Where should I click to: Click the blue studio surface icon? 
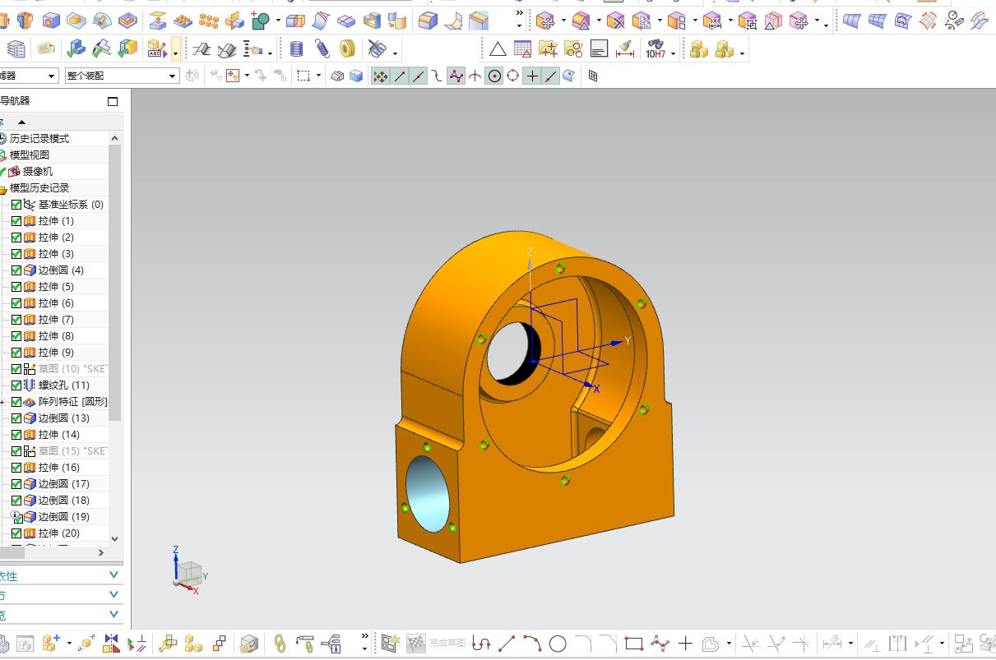pyautogui.click(x=853, y=20)
